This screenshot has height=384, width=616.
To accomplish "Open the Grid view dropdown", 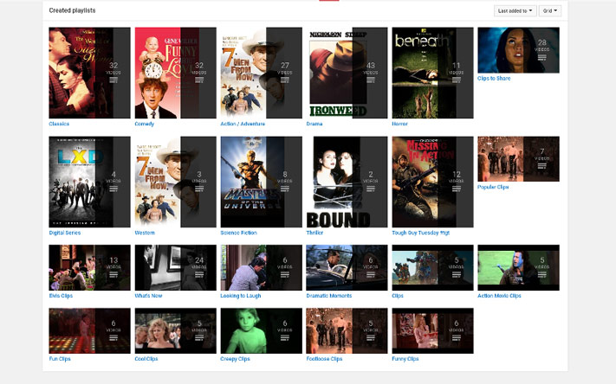I will pos(549,11).
